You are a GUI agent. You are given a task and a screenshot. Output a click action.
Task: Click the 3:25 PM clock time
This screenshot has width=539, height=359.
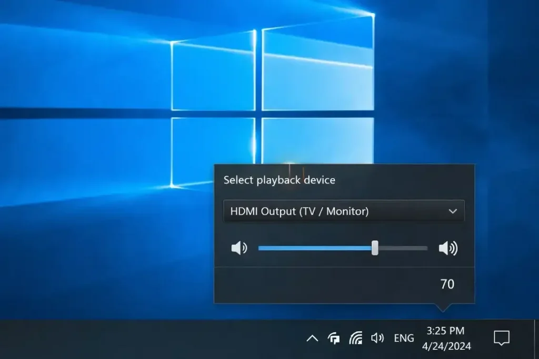pyautogui.click(x=445, y=331)
